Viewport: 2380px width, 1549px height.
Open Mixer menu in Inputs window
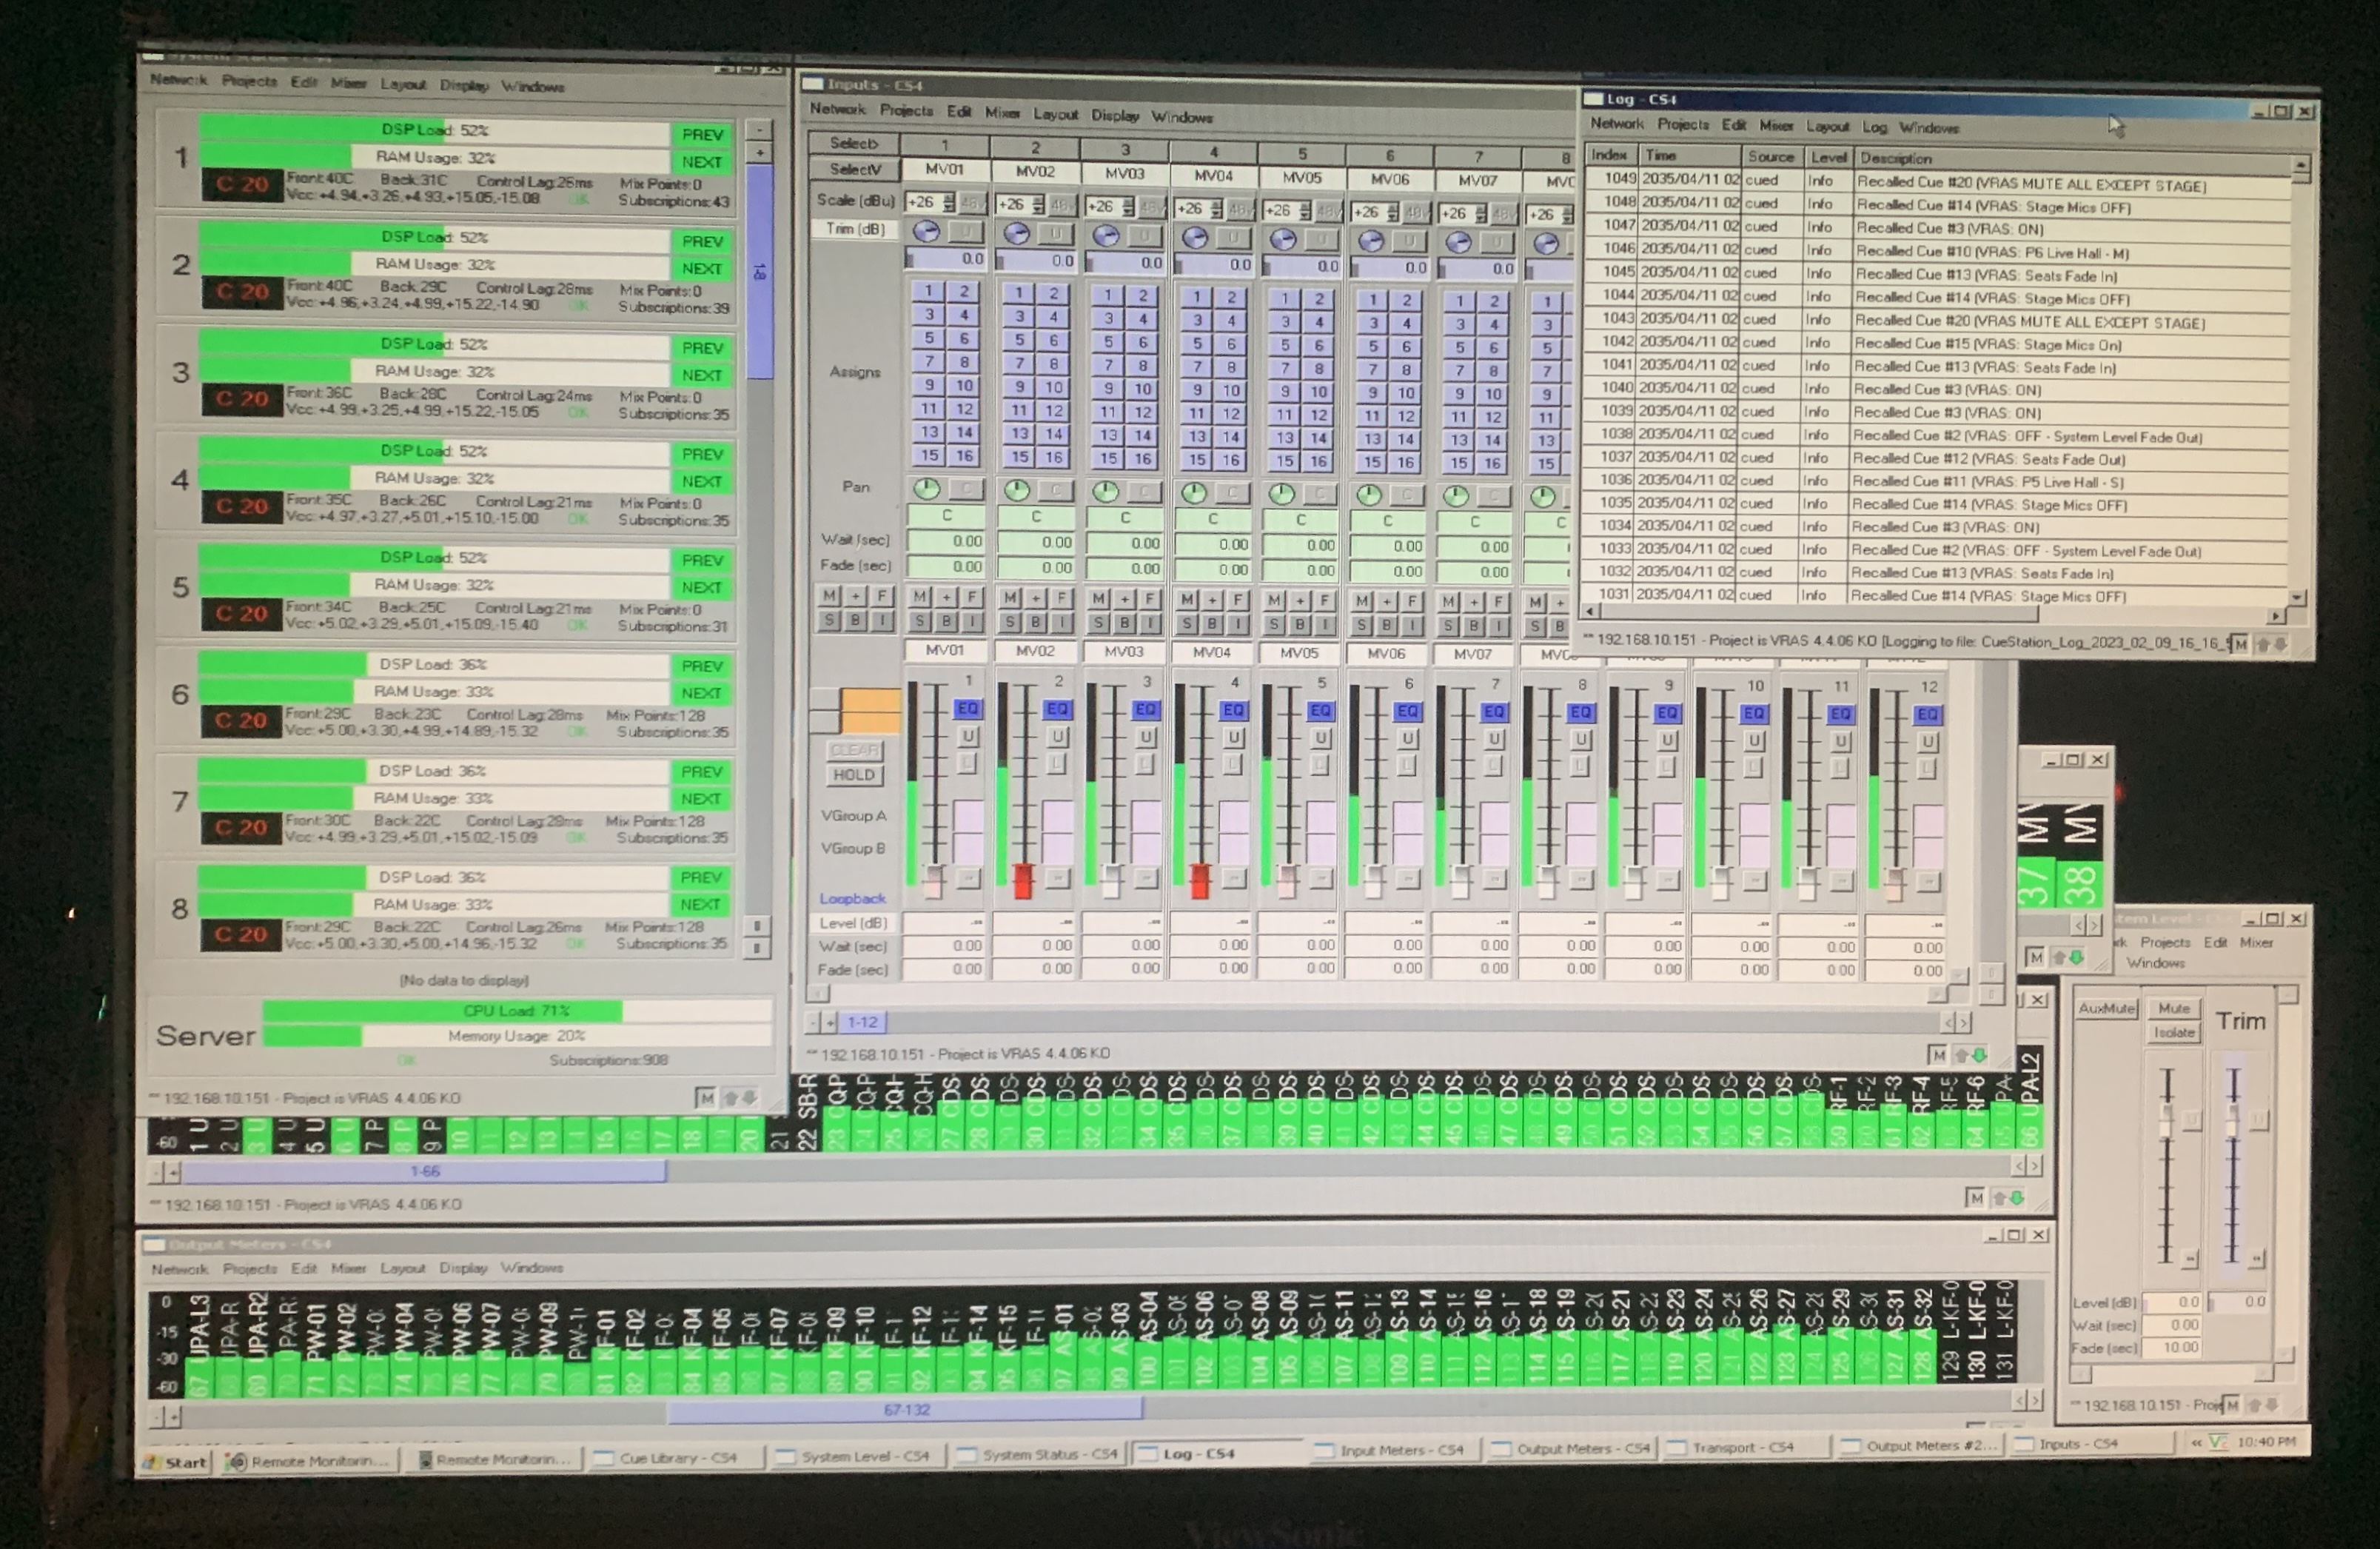pyautogui.click(x=1002, y=113)
